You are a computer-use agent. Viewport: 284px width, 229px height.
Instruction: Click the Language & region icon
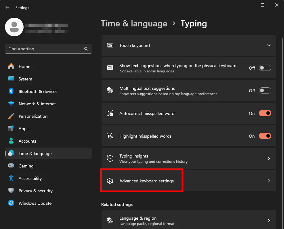[x=110, y=221]
